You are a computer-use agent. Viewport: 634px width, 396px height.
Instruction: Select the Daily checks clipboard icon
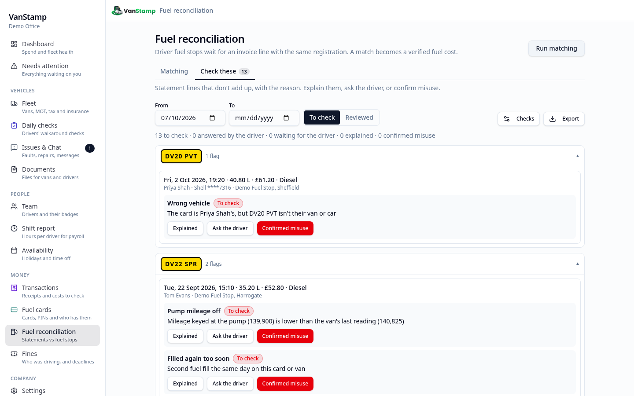[x=14, y=125]
